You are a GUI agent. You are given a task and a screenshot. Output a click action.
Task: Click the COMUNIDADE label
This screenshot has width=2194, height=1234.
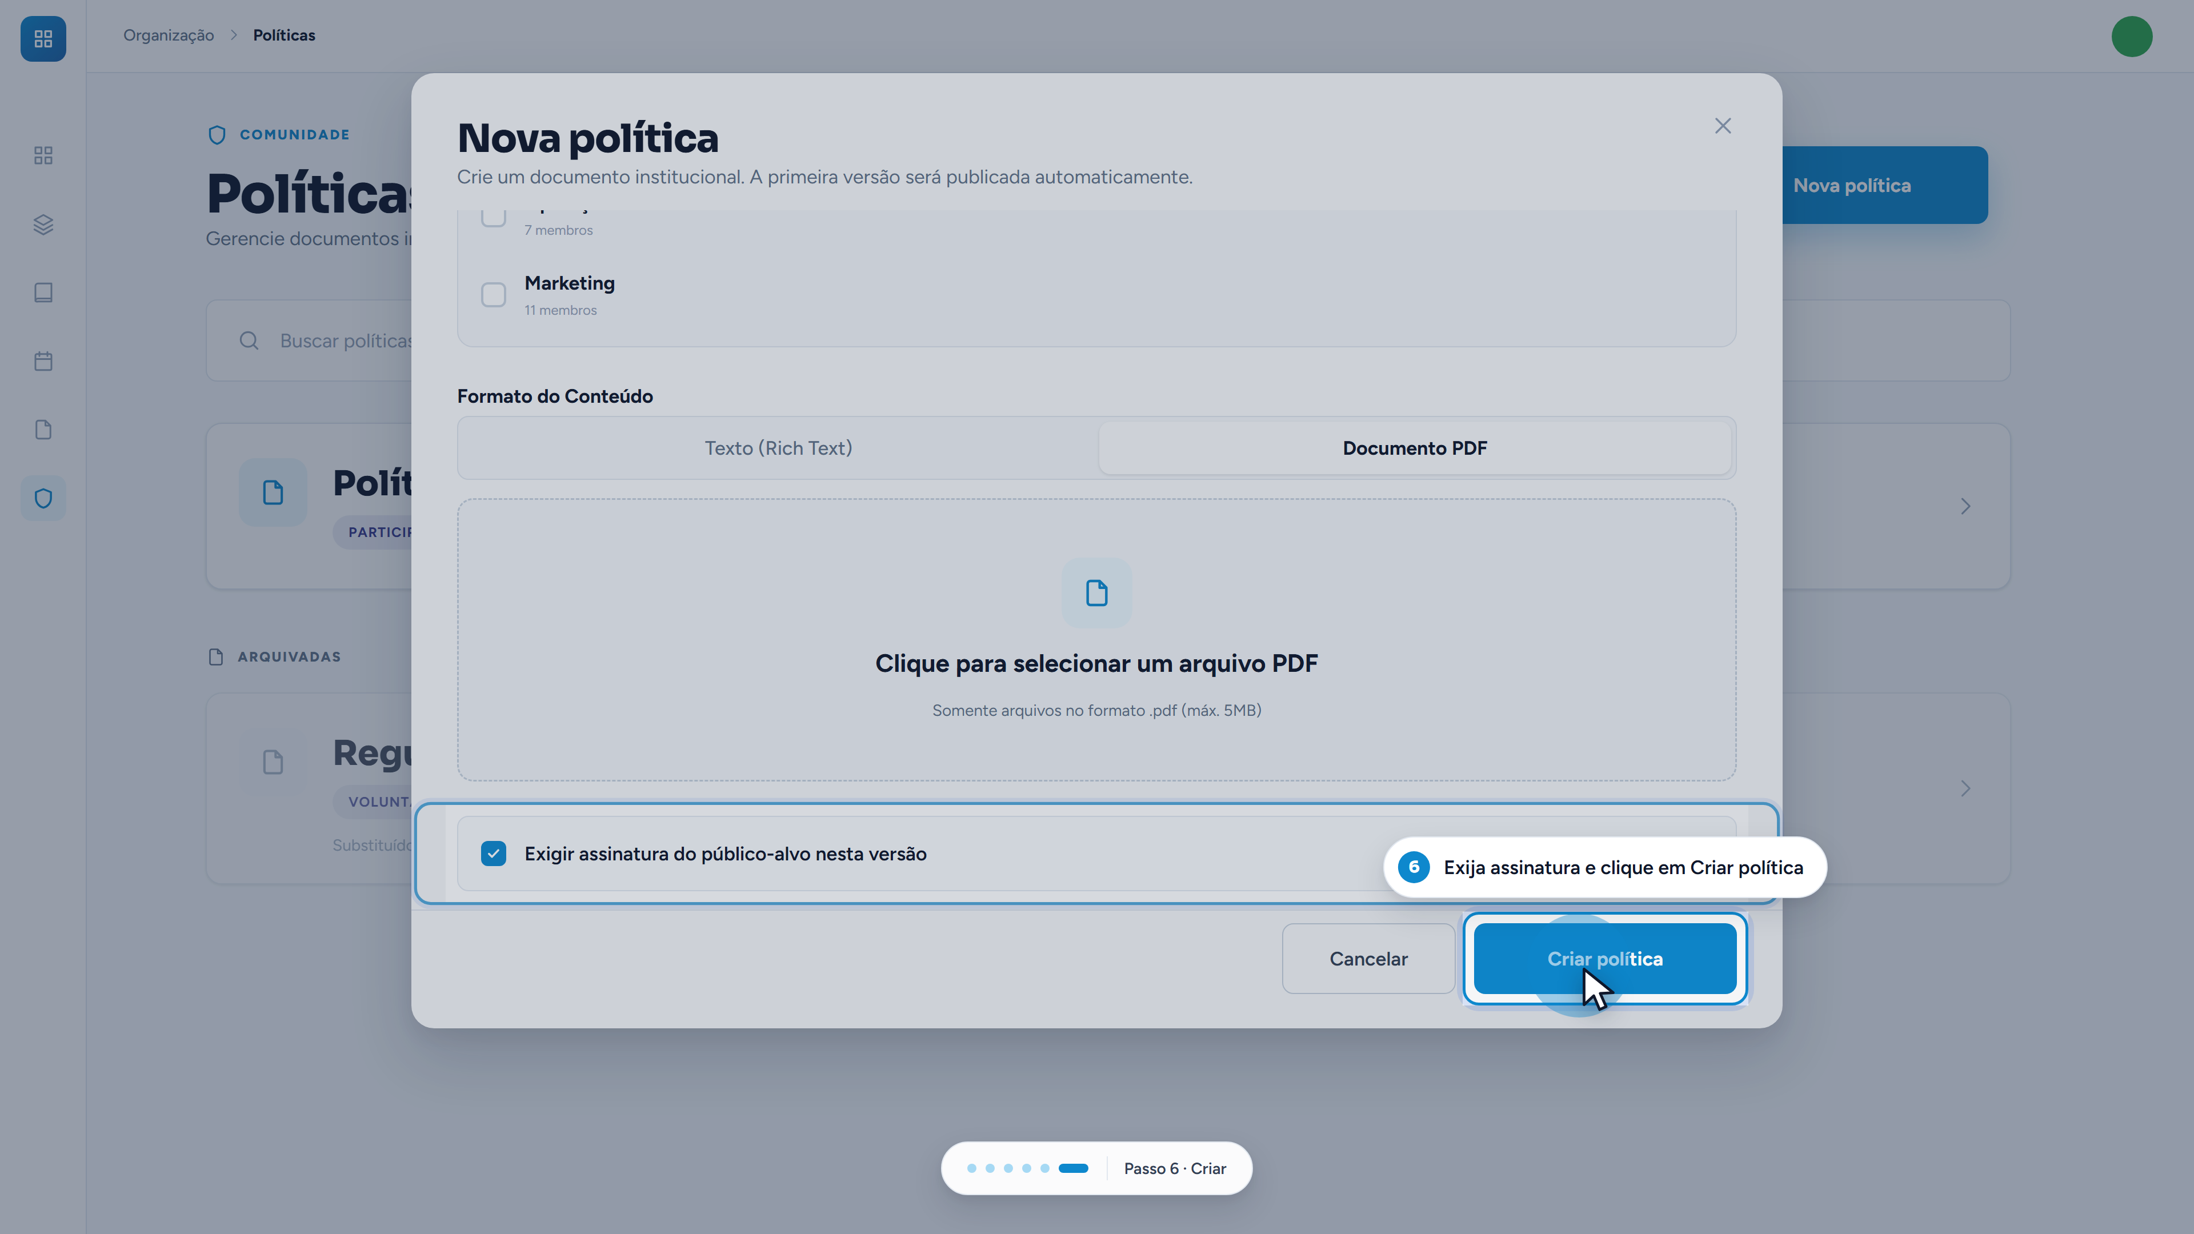294,135
